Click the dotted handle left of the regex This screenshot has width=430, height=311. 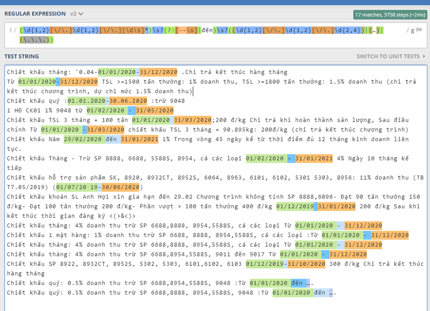[11, 30]
